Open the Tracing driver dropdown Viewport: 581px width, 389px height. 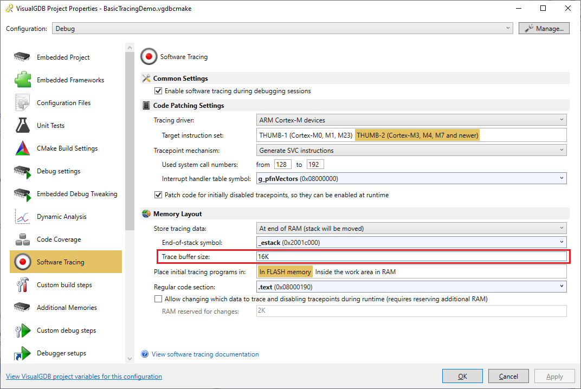pos(411,120)
